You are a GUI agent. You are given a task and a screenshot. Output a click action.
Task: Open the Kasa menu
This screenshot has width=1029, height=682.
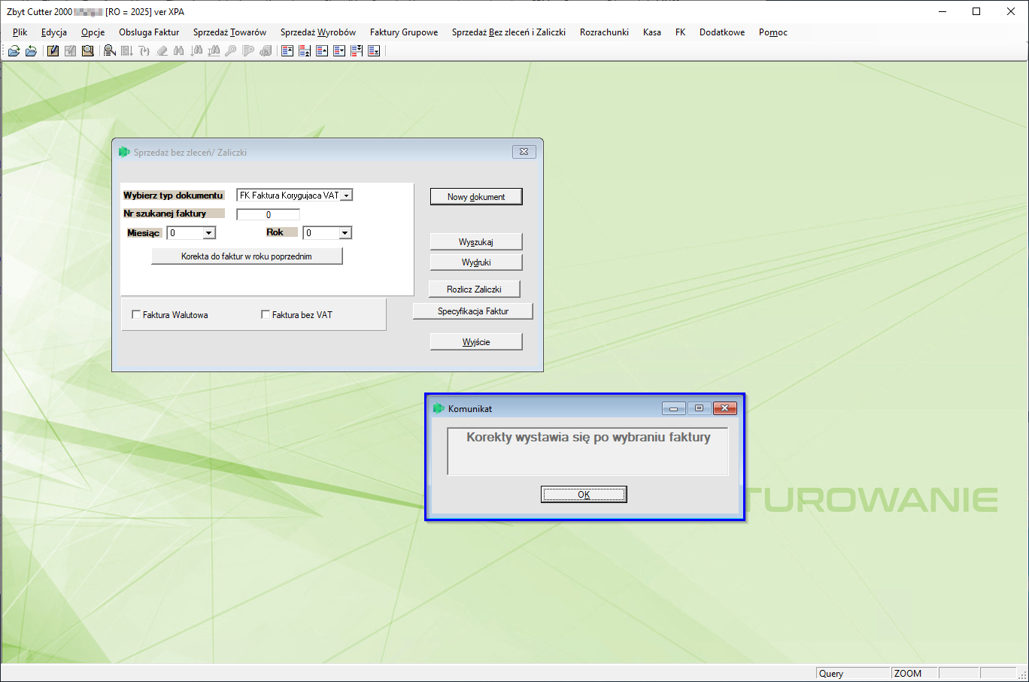pyautogui.click(x=652, y=32)
